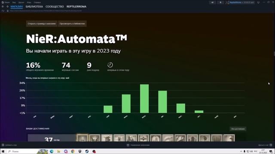Click the clock icon for first-played-this-year
The width and height of the screenshot is (275, 154).
point(110,65)
